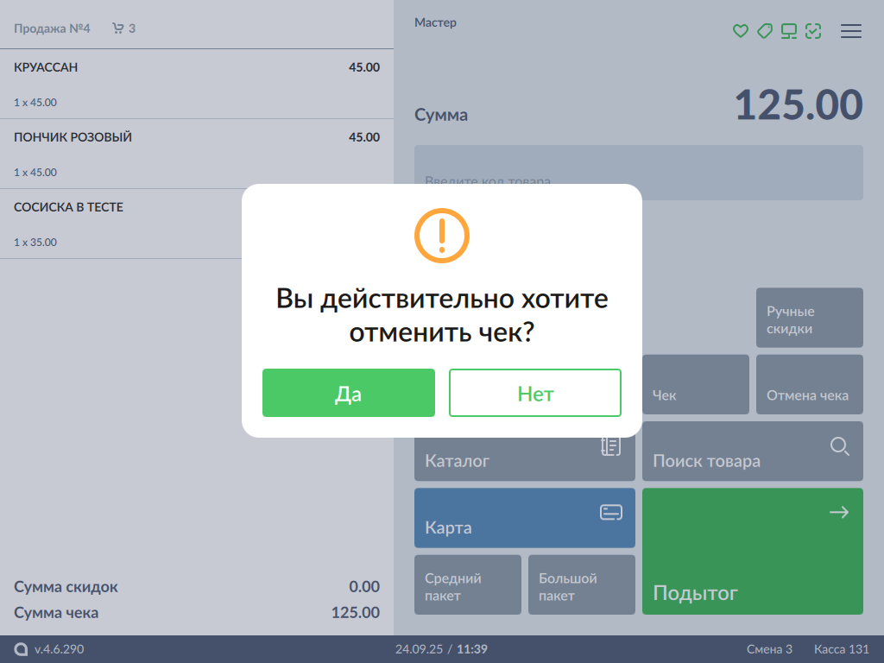Viewport: 884px width, 663px height.
Task: Click the green heart status icon
Action: [x=740, y=31]
